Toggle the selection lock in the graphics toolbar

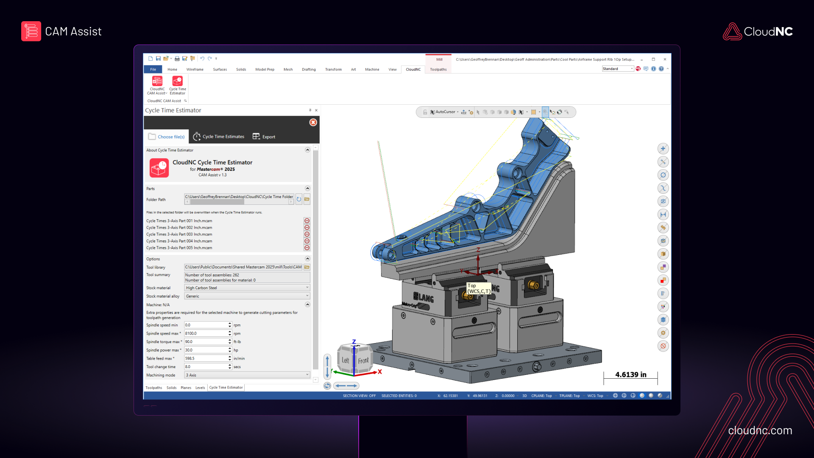425,112
